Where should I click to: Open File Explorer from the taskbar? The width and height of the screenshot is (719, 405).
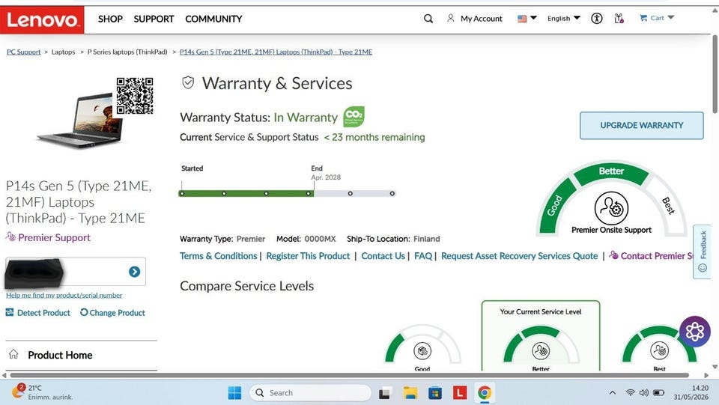[x=410, y=392]
